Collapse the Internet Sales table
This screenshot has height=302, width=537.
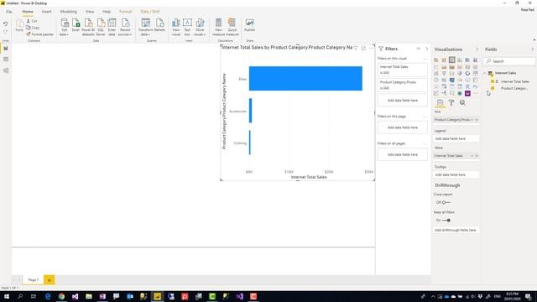485,73
